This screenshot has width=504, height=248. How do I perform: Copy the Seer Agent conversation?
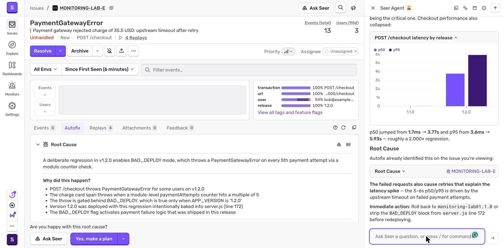456,8
